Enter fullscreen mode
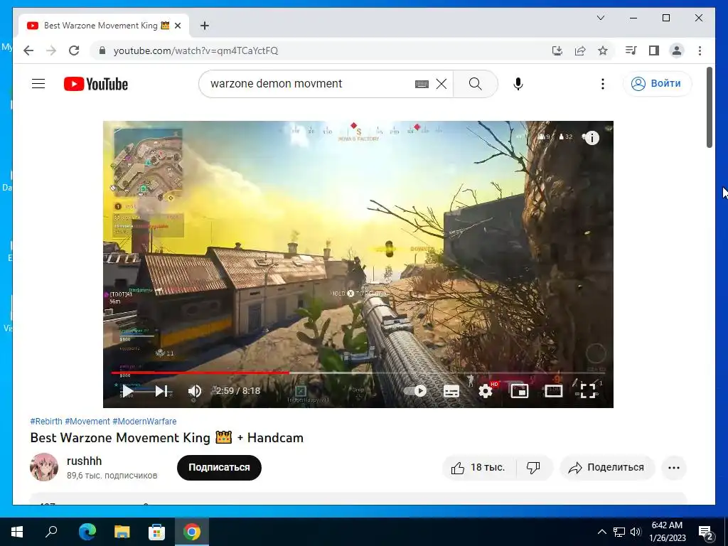 click(x=588, y=391)
